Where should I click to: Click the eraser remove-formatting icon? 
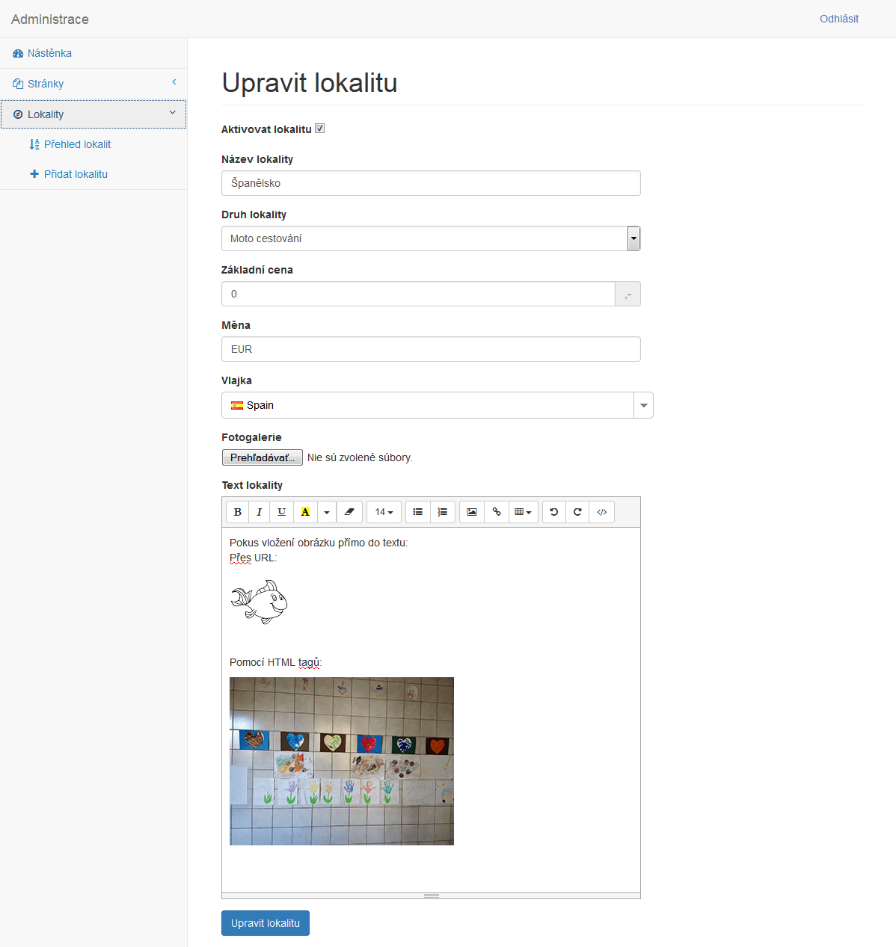(x=349, y=512)
